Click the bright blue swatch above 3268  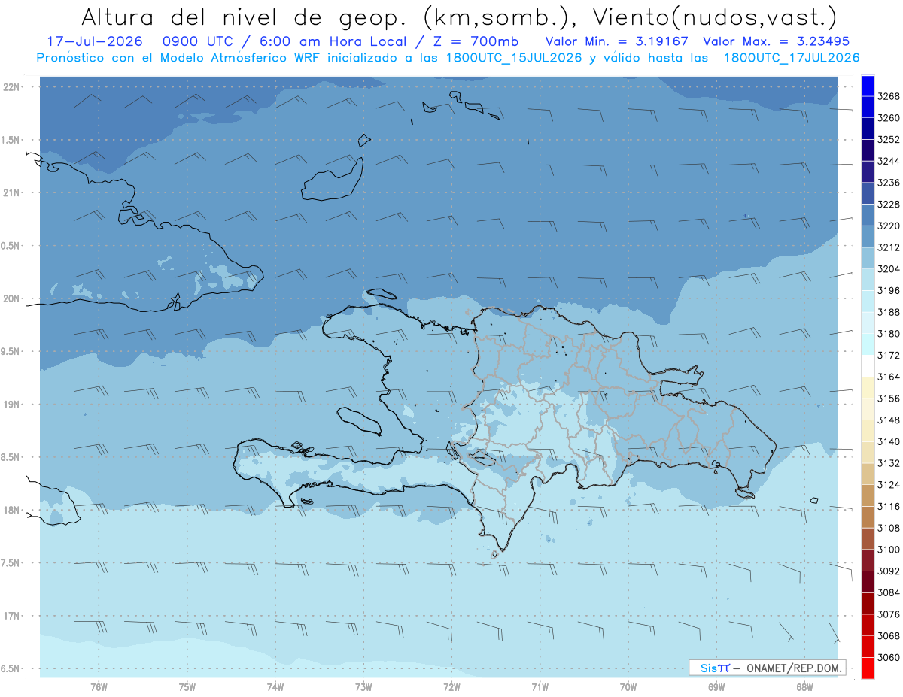pyautogui.click(x=868, y=86)
